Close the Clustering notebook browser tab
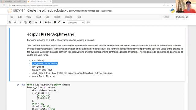The width and height of the screenshot is (196, 110). click(50, 2)
